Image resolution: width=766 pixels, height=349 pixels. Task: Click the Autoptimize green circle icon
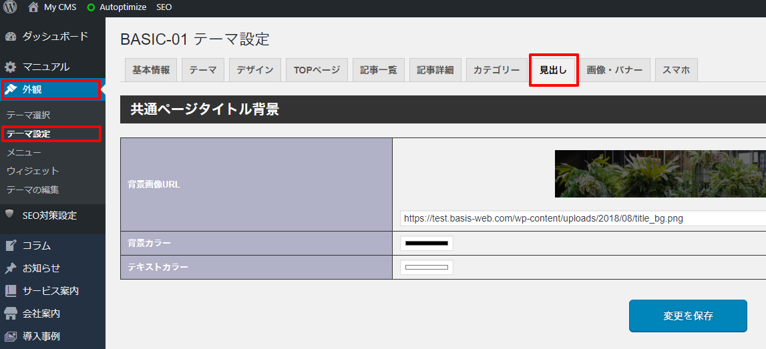90,7
